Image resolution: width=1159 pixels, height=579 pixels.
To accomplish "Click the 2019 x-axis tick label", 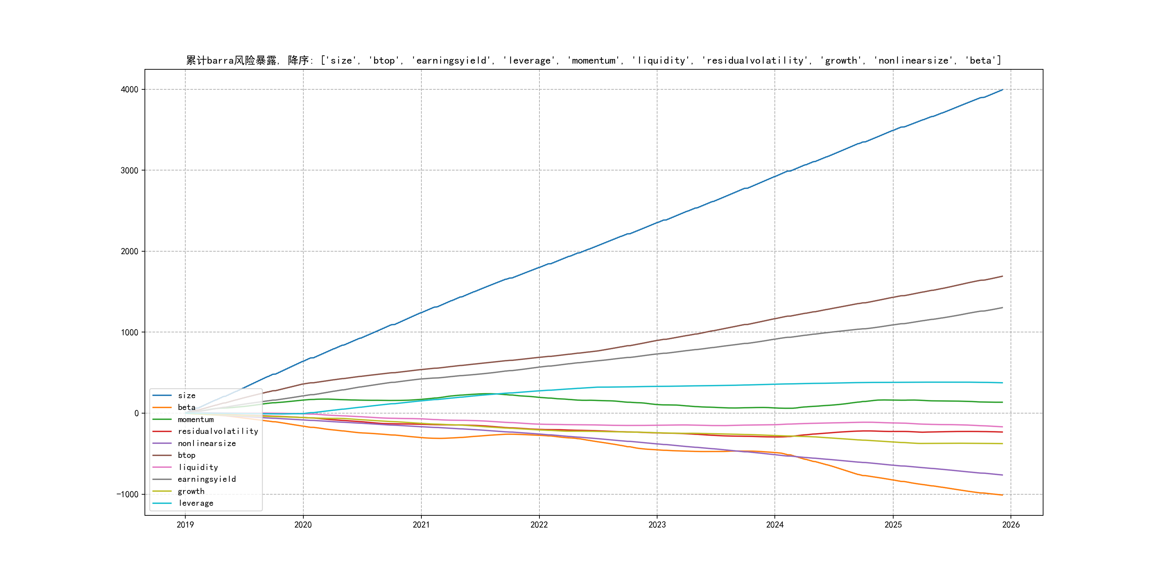I will [x=185, y=525].
